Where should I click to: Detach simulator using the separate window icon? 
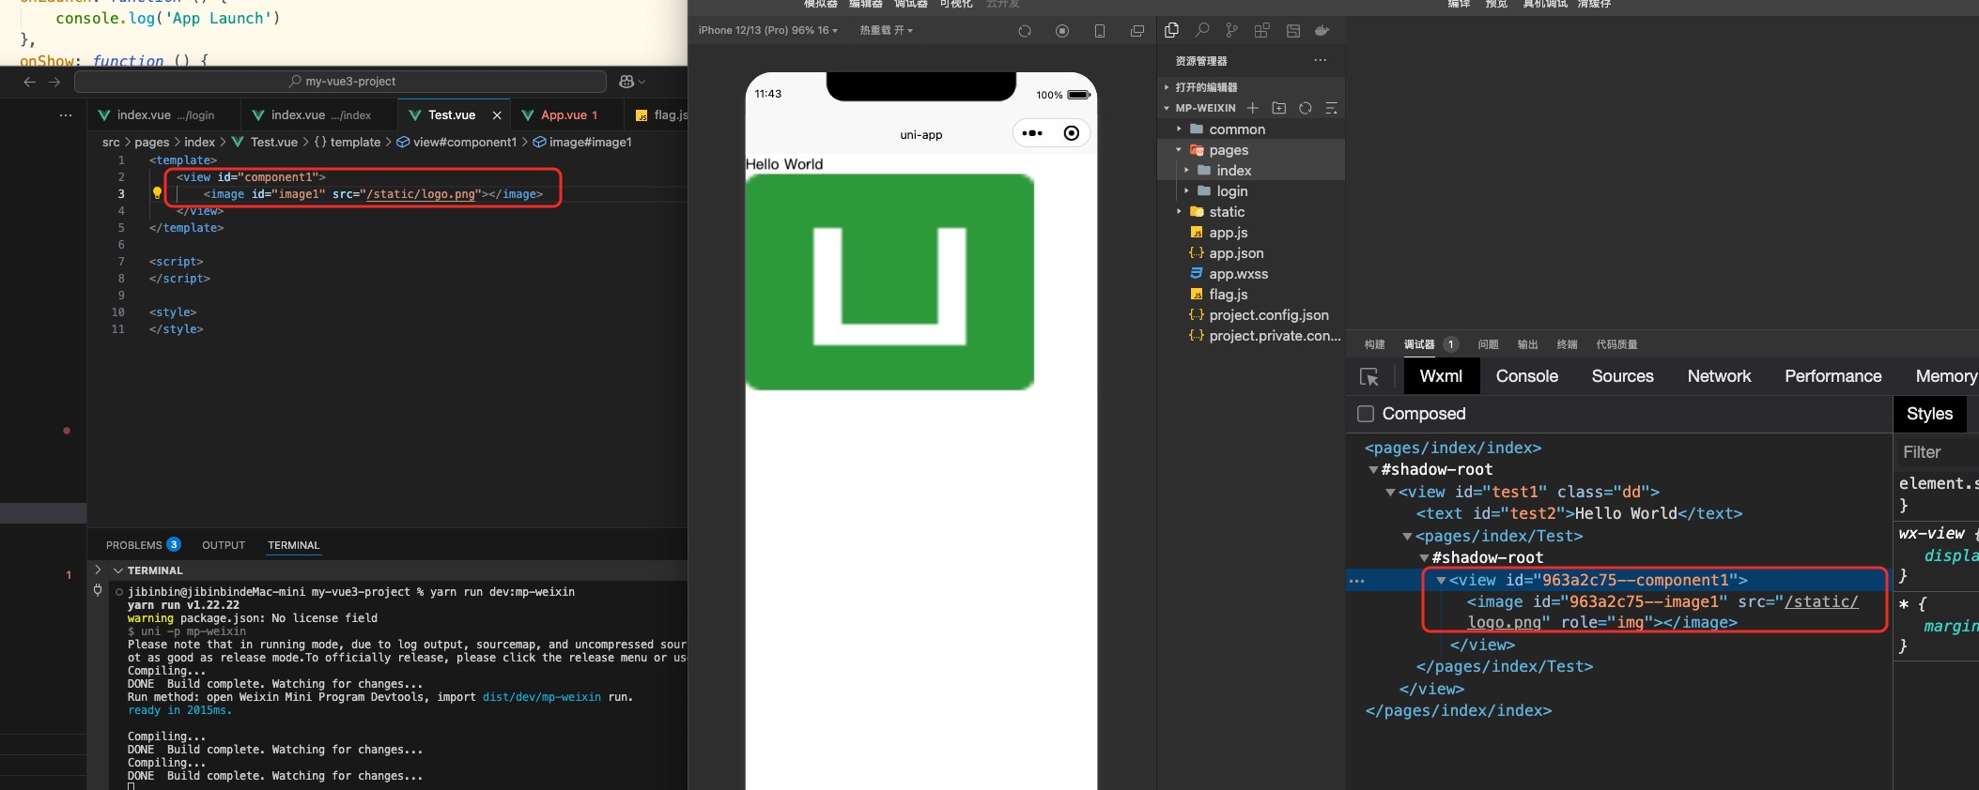point(1137,31)
